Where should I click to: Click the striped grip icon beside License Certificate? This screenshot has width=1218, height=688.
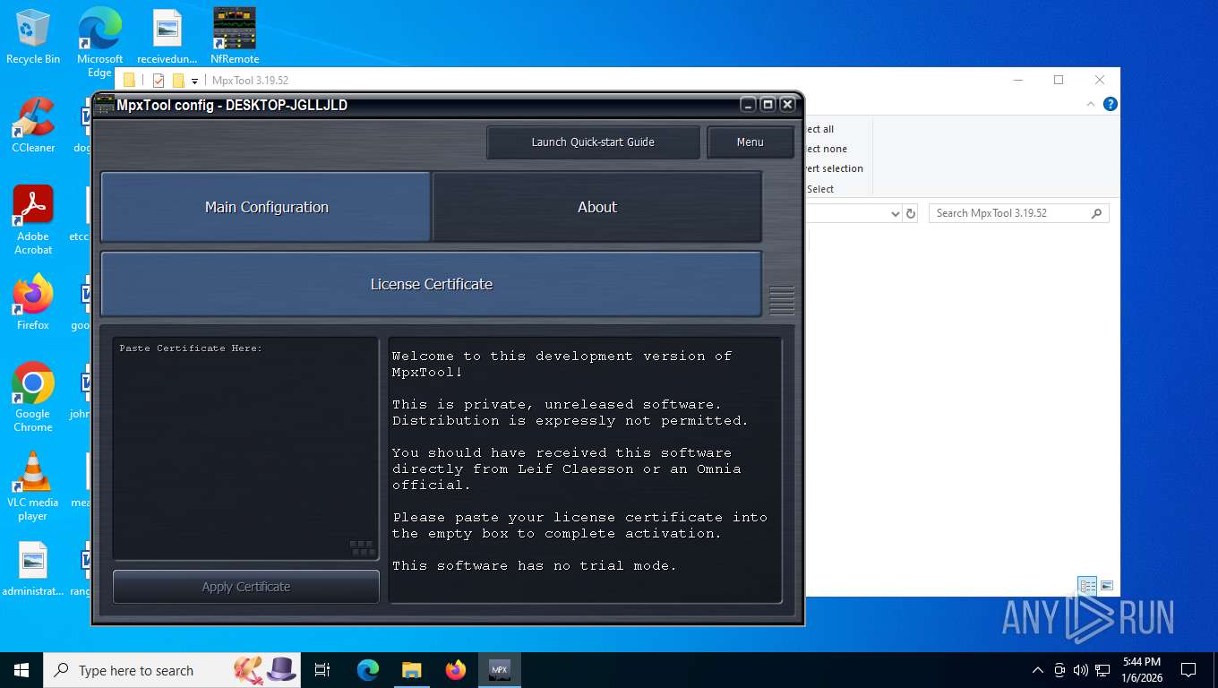(782, 300)
